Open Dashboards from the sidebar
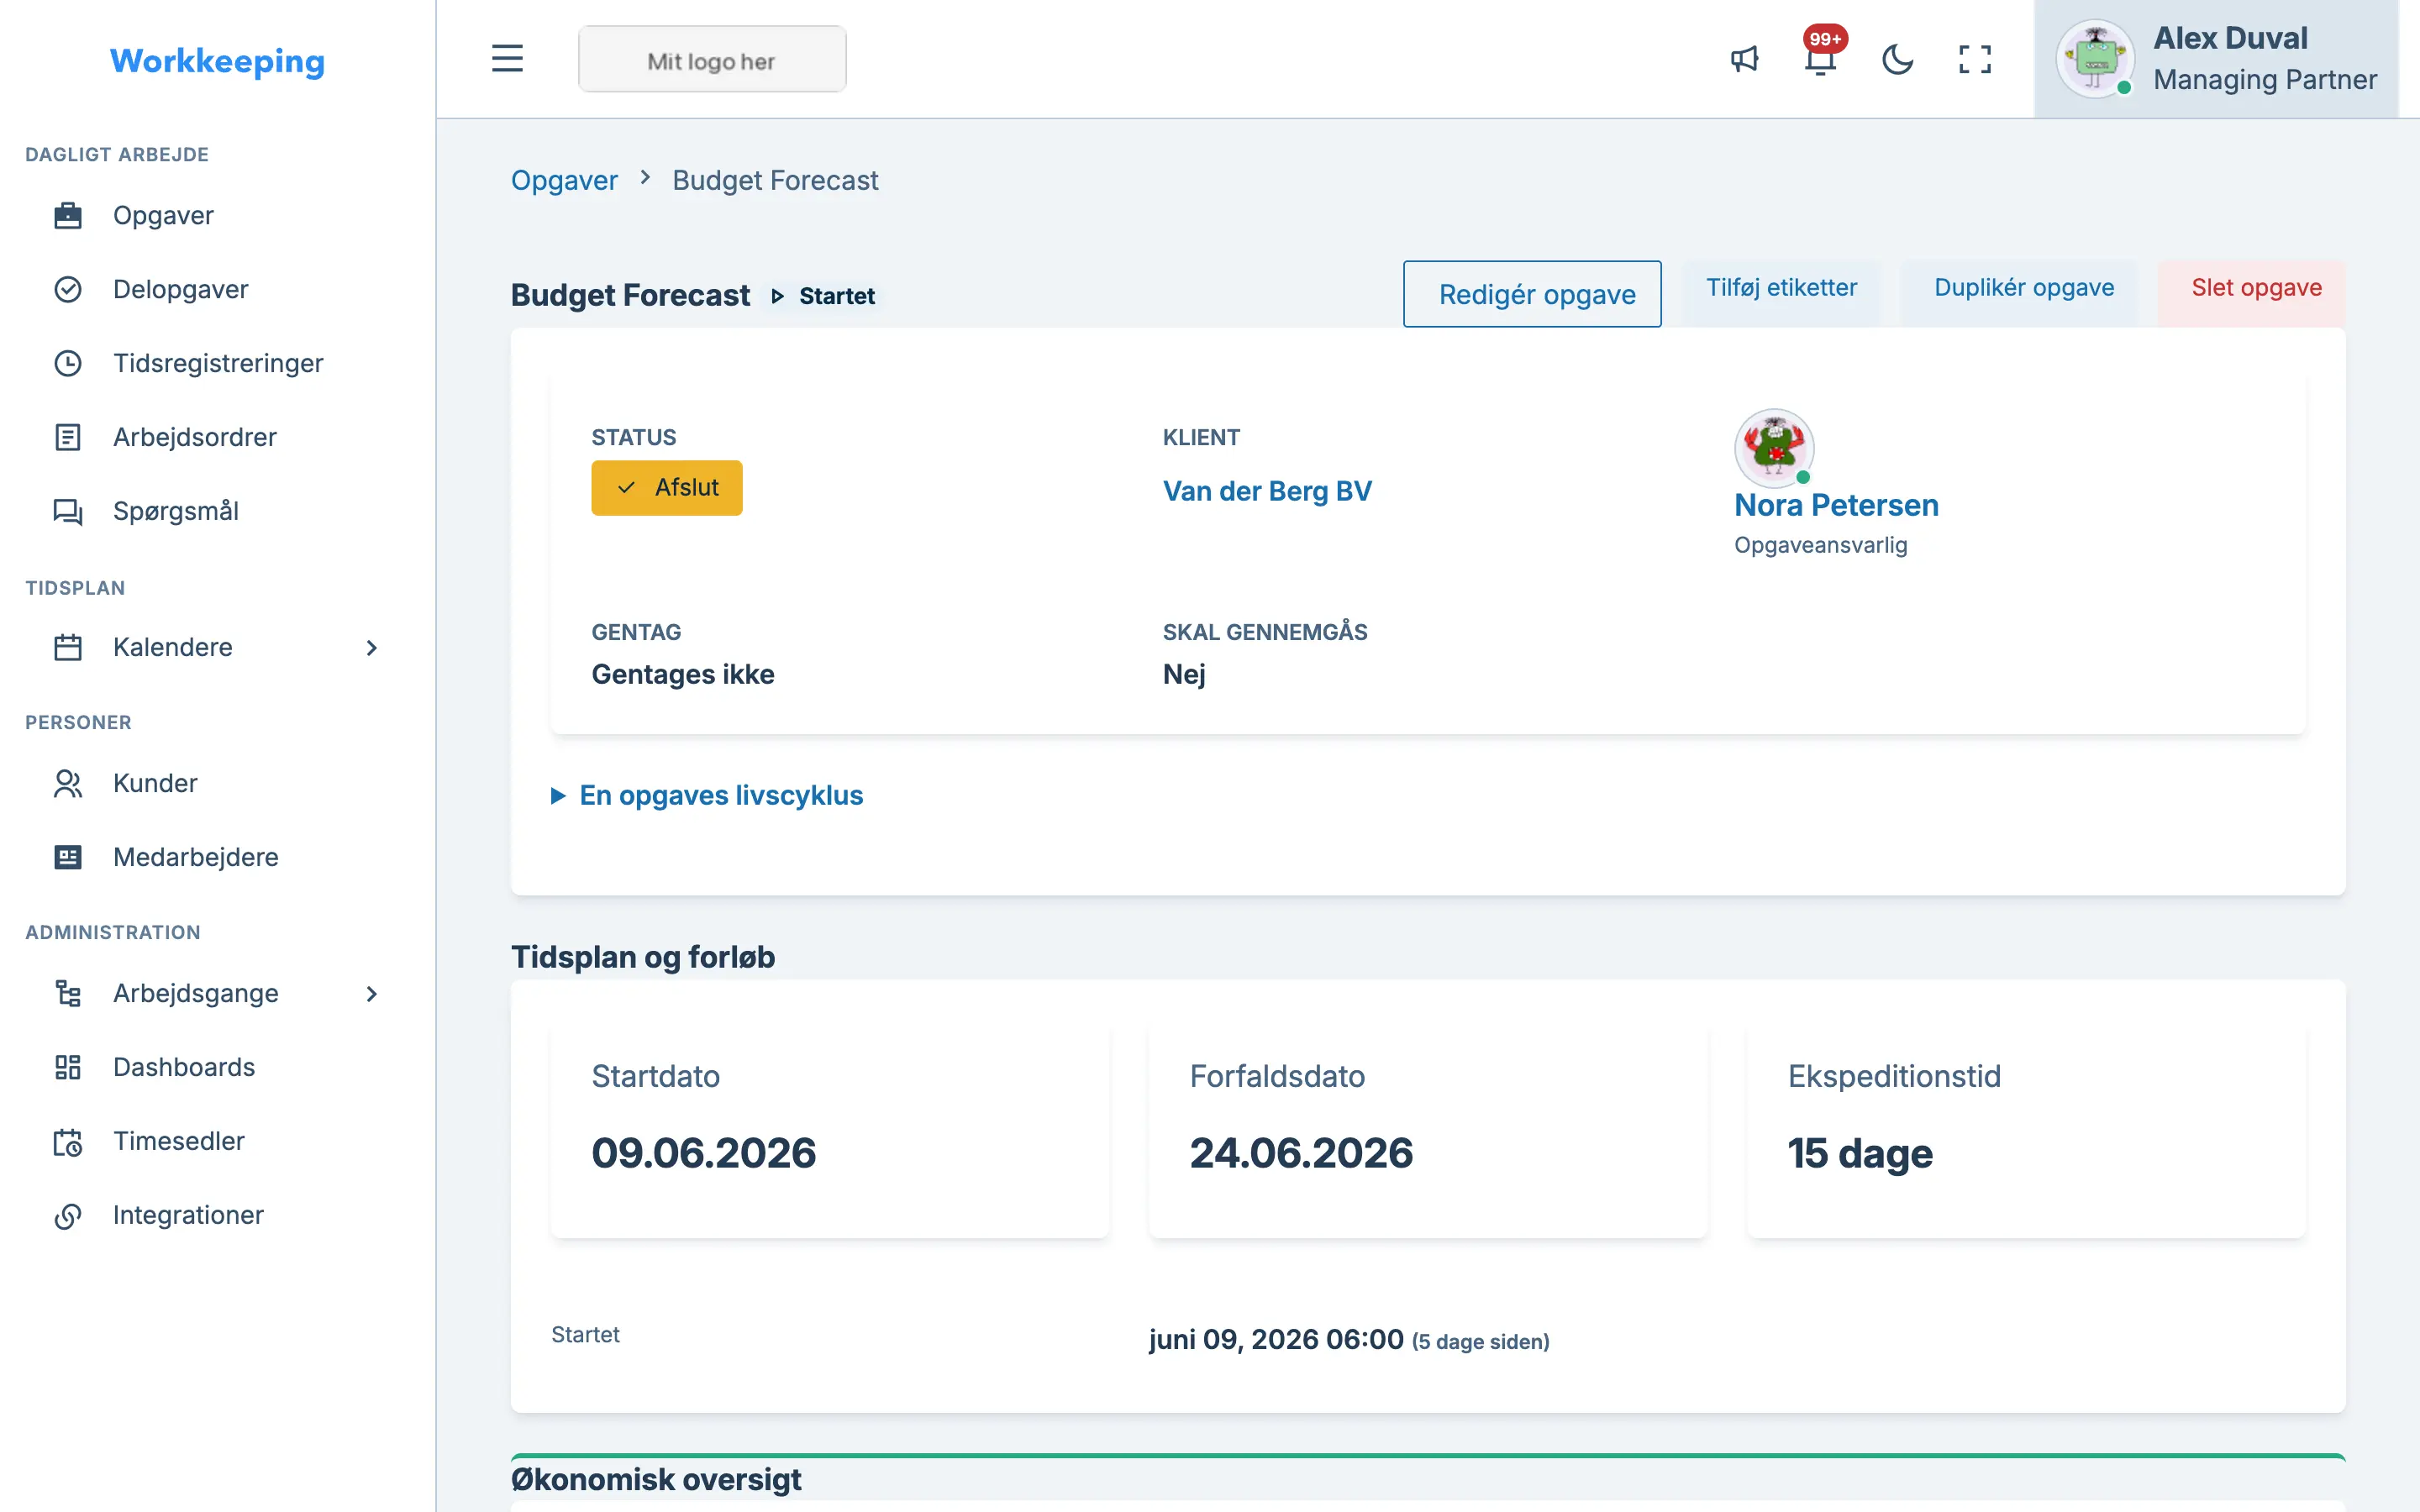The height and width of the screenshot is (1512, 2420). (x=184, y=1067)
